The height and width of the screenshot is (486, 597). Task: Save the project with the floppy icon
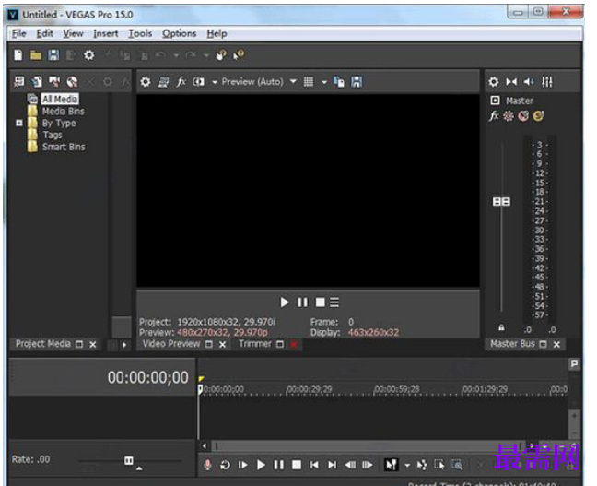(x=53, y=55)
